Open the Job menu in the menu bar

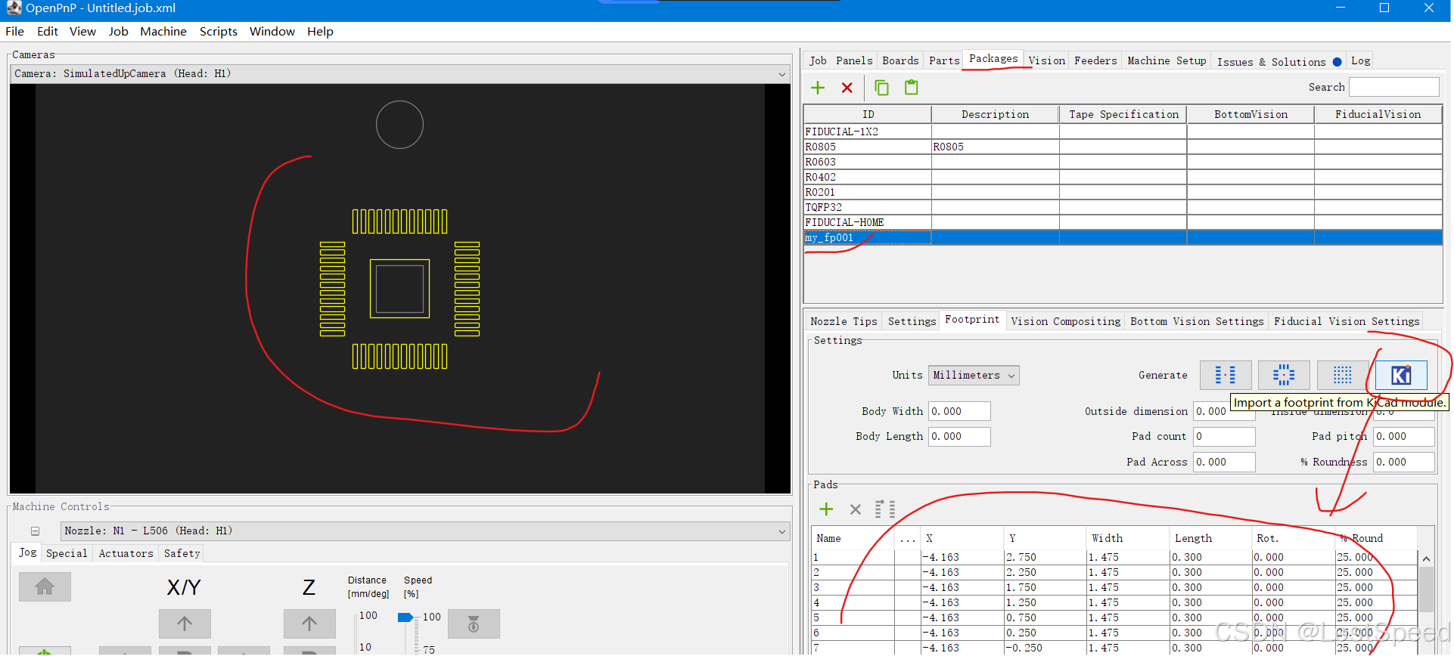click(x=118, y=32)
